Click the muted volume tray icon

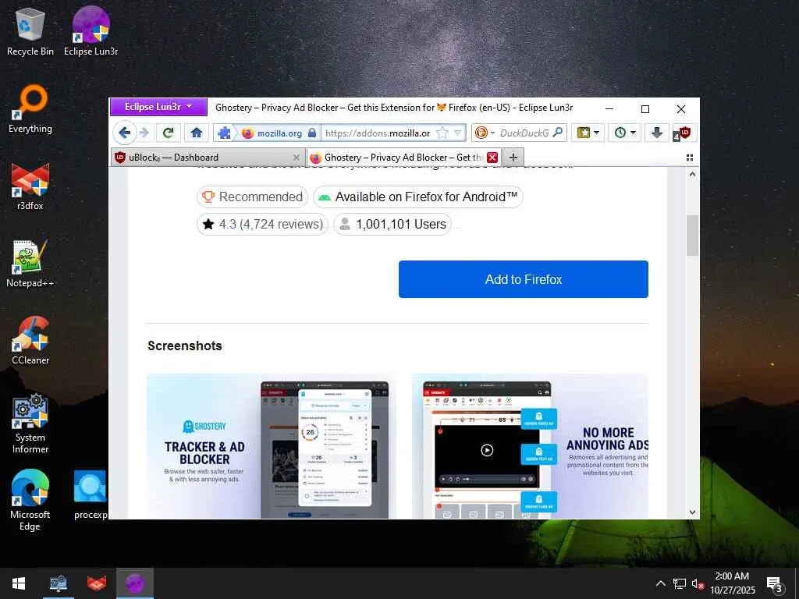pyautogui.click(x=697, y=583)
